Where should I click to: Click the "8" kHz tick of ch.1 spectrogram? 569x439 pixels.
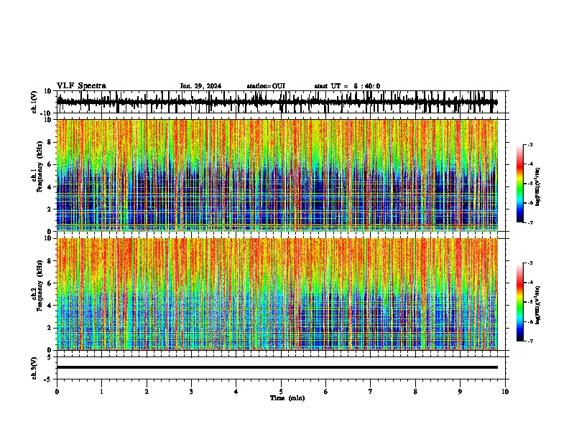click(50, 142)
